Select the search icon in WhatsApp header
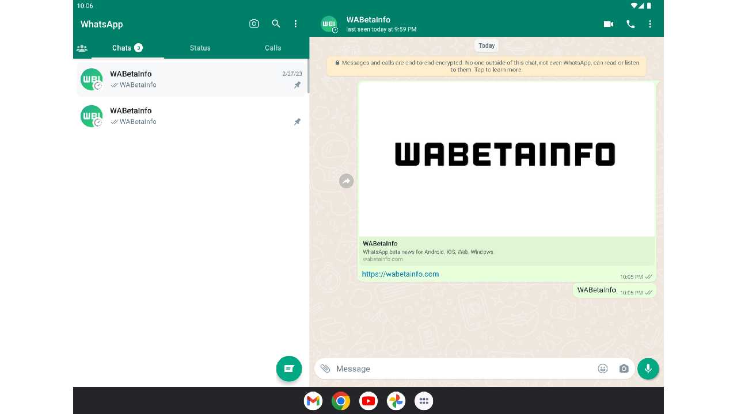737x414 pixels. pyautogui.click(x=276, y=24)
